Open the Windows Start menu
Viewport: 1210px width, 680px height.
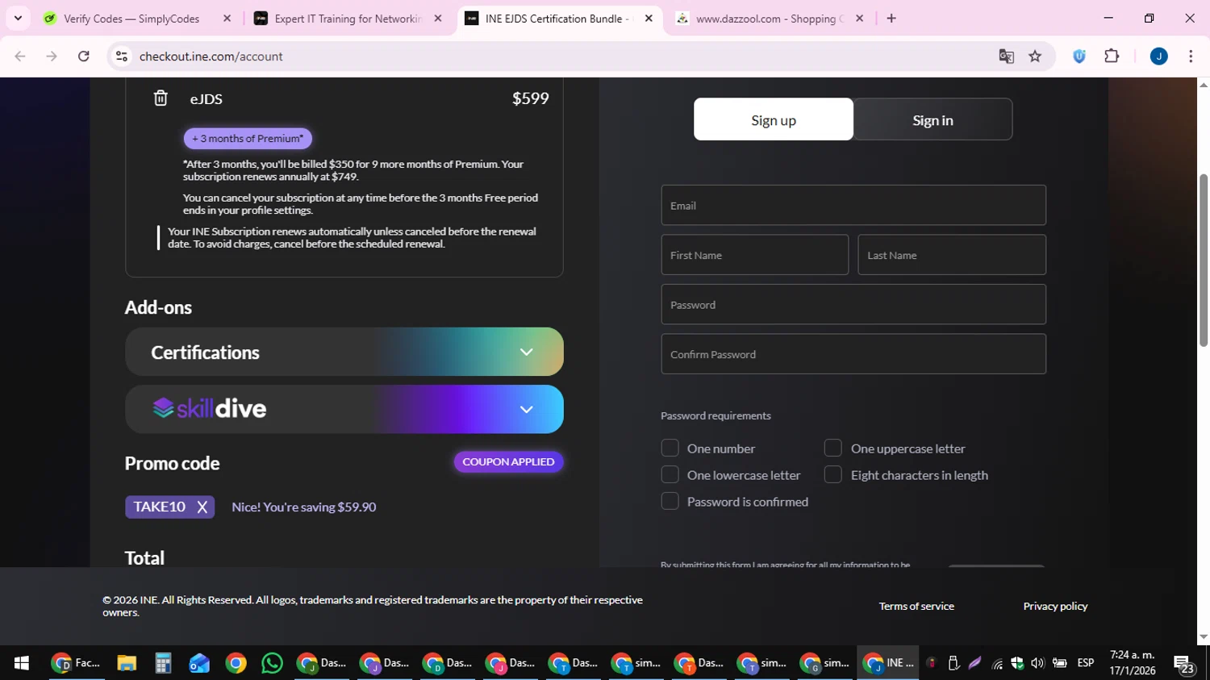(22, 663)
